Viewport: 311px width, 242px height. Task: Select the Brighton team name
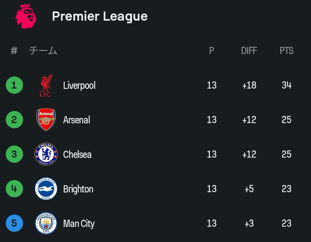[x=78, y=189]
